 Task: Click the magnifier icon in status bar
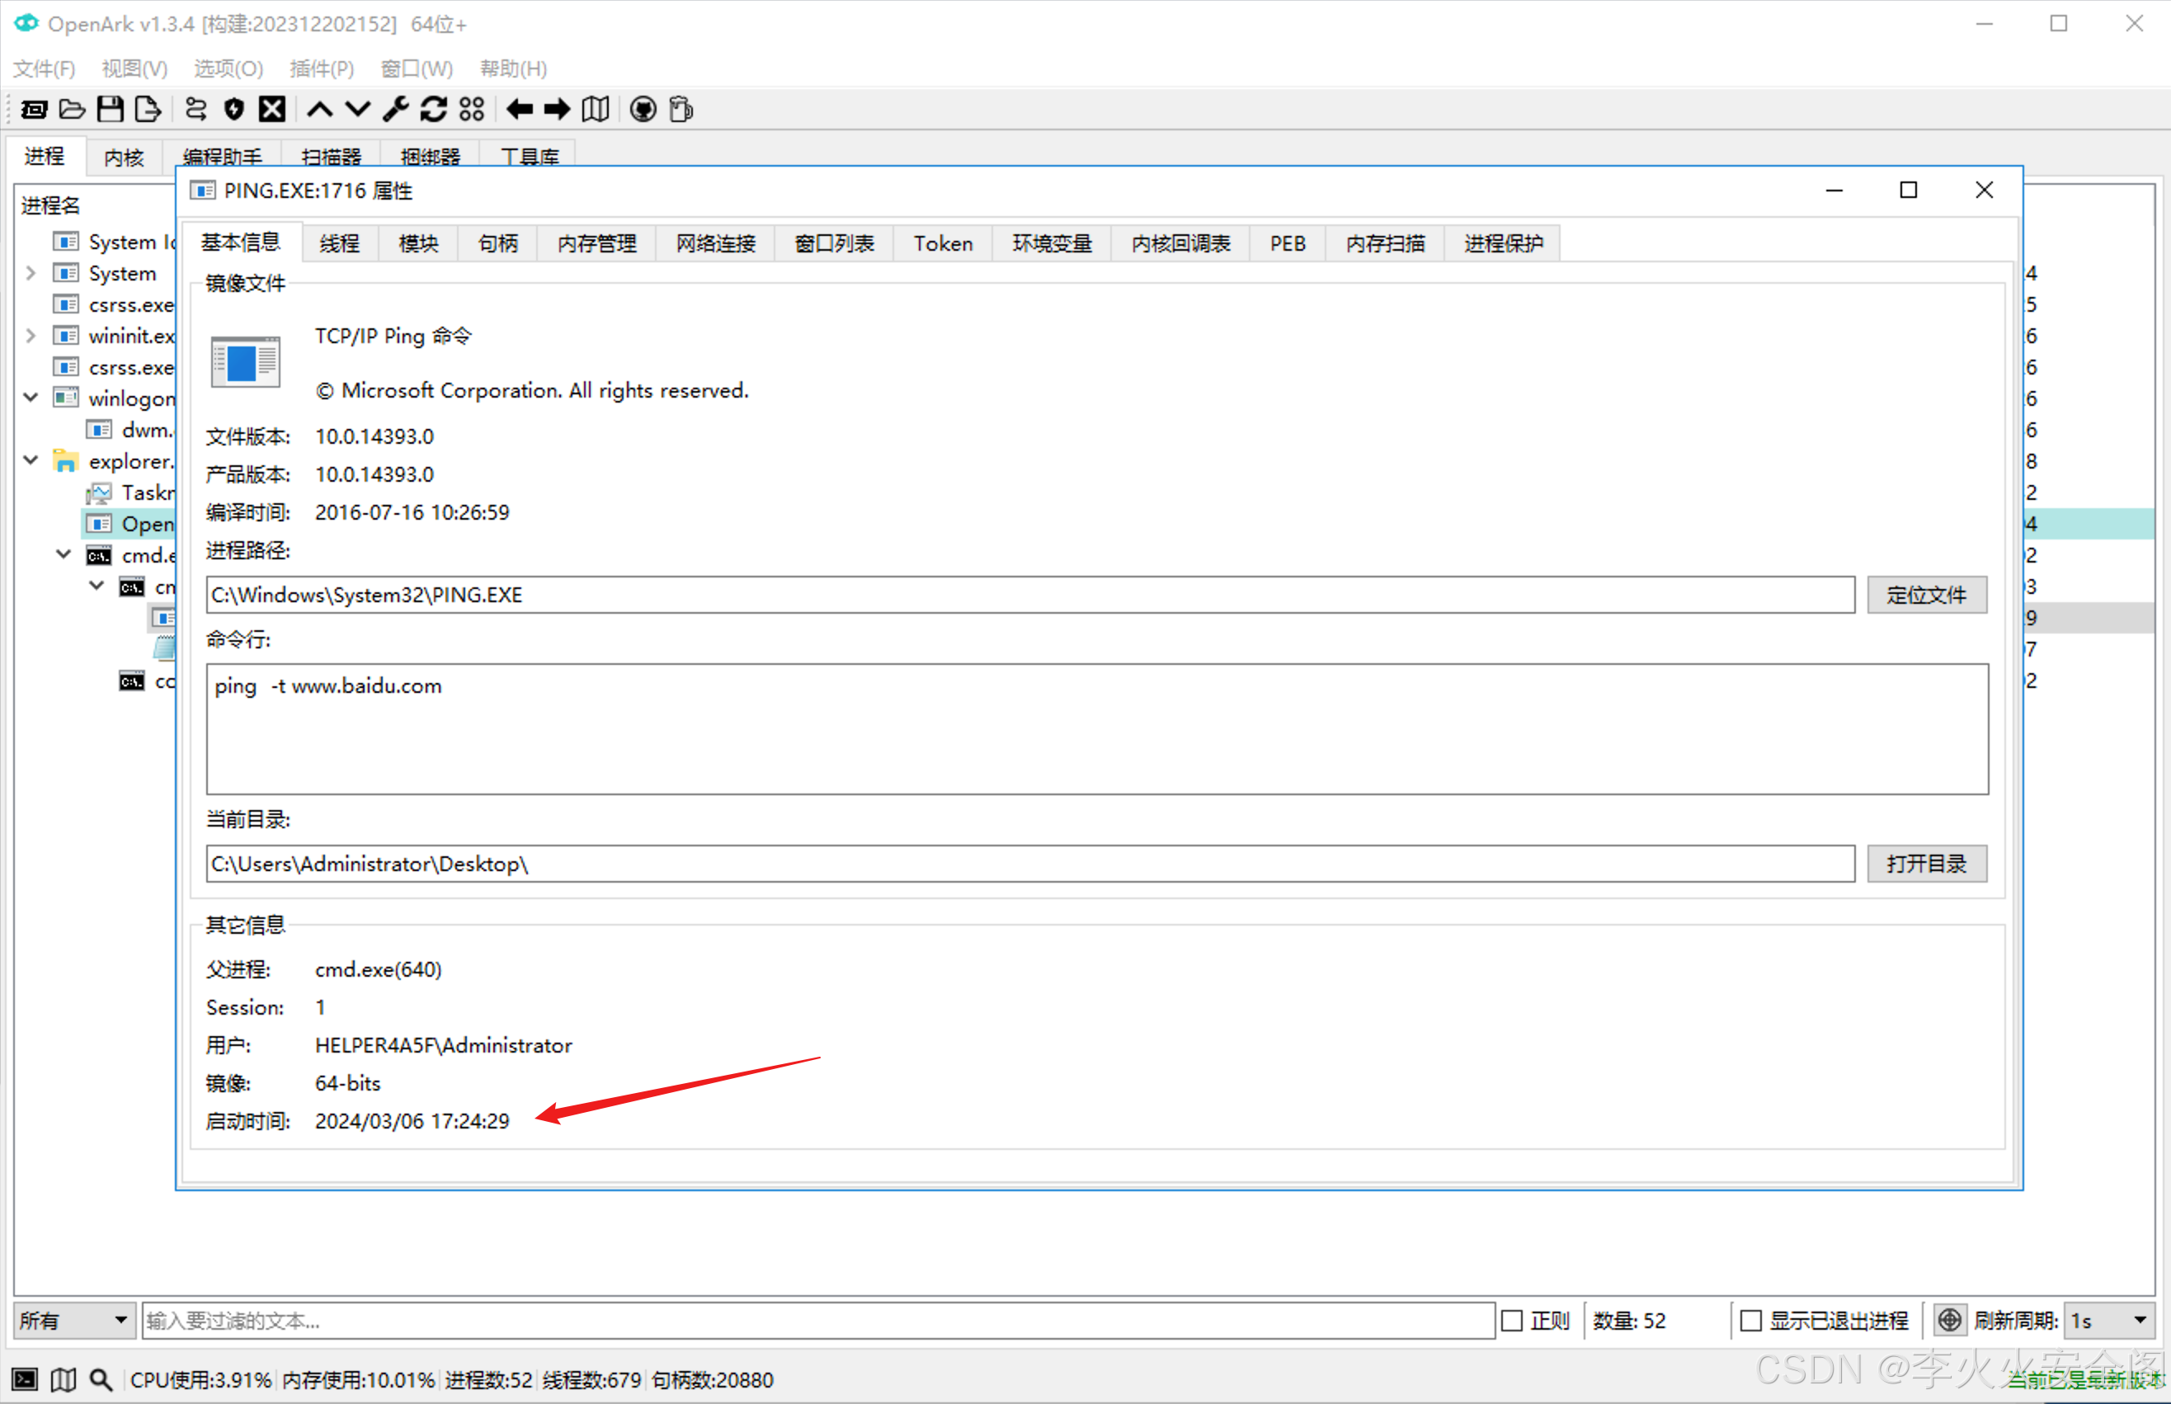(101, 1379)
